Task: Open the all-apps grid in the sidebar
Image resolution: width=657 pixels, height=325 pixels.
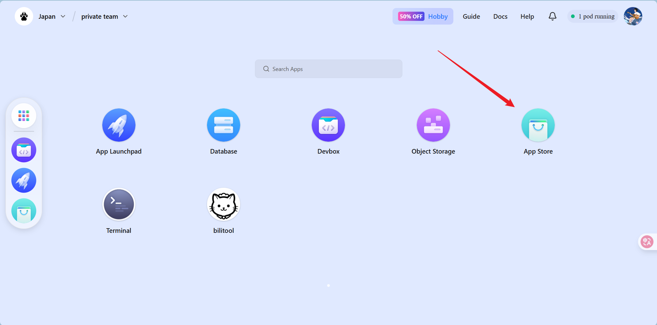Action: (24, 116)
